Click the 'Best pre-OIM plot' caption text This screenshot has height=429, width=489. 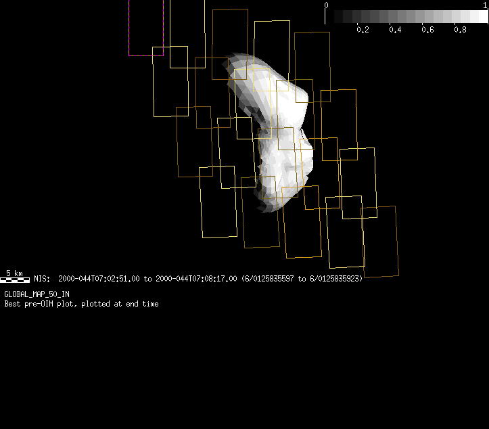(81, 304)
